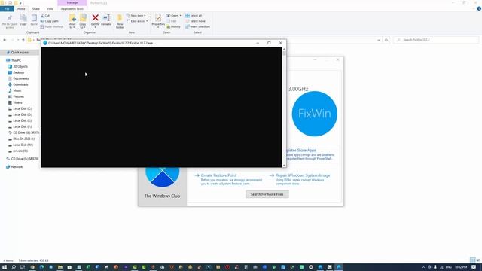Viewport: 482px width, 271px height.
Task: Open Desktop in navigation pane
Action: [18, 72]
